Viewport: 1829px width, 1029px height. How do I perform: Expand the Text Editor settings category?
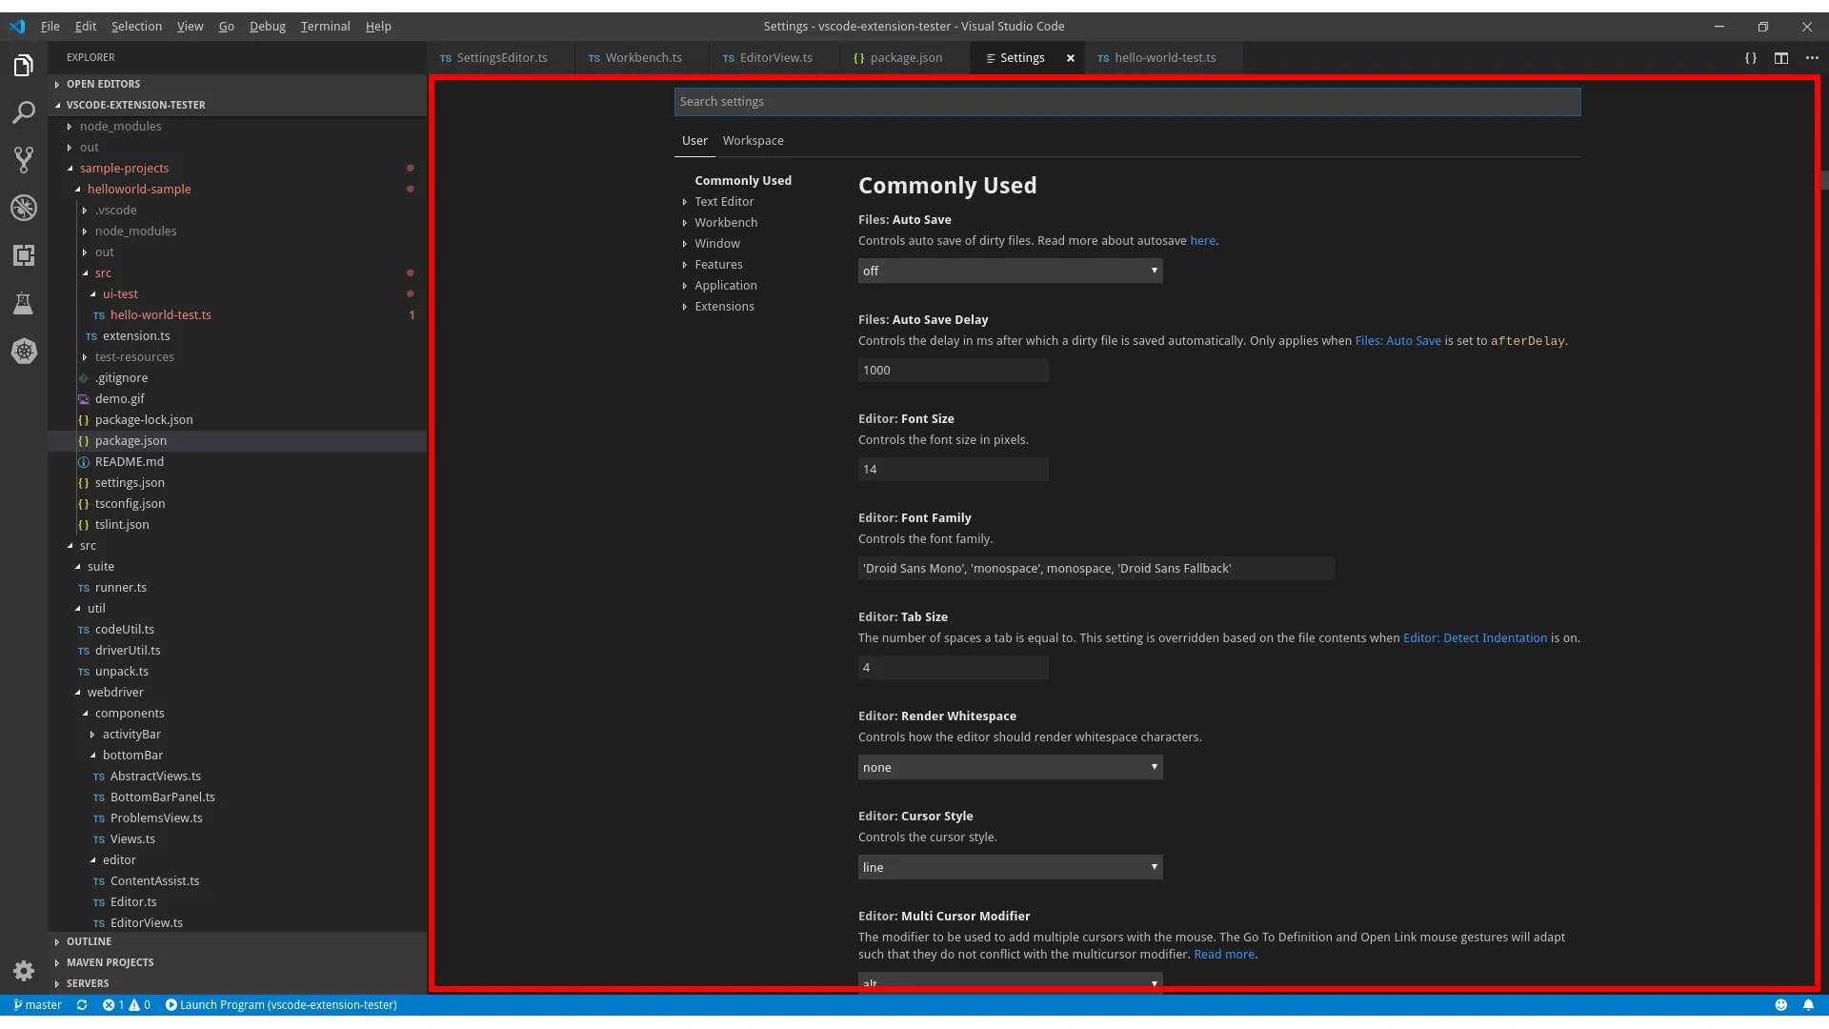tap(724, 202)
